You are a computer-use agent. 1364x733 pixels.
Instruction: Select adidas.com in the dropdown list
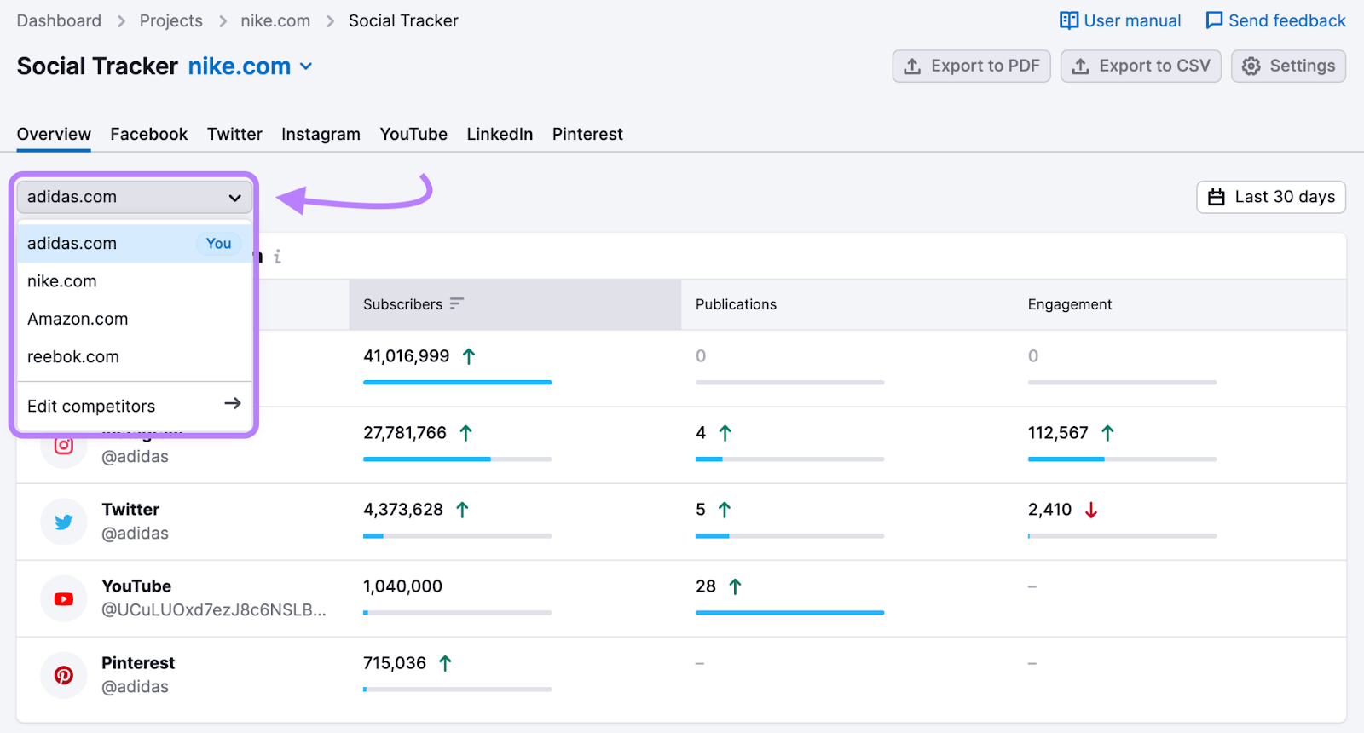click(135, 244)
